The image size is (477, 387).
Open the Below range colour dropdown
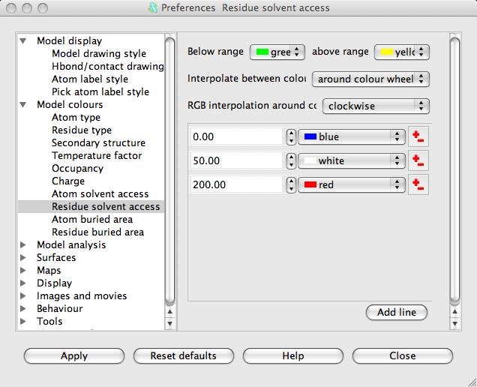[277, 52]
